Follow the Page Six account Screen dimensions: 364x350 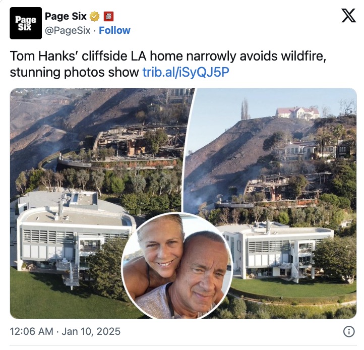114,30
